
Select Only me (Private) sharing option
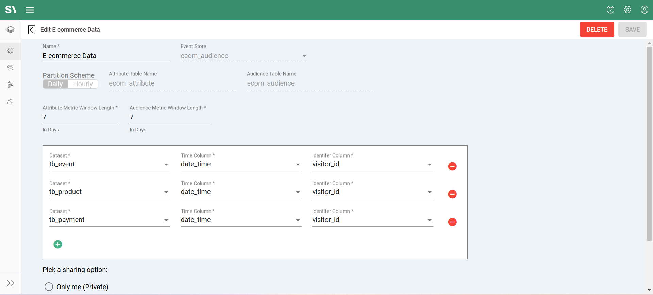click(x=49, y=287)
